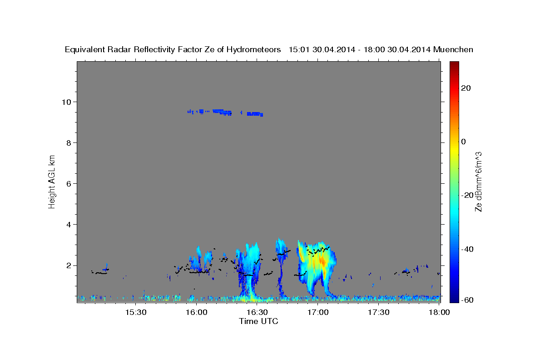Click the colorbar label '20'
Screen dimensions: 545x363
pyautogui.click(x=466, y=88)
